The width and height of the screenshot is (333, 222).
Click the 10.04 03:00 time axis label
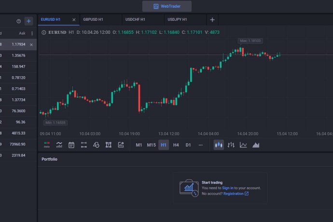[x=90, y=134]
